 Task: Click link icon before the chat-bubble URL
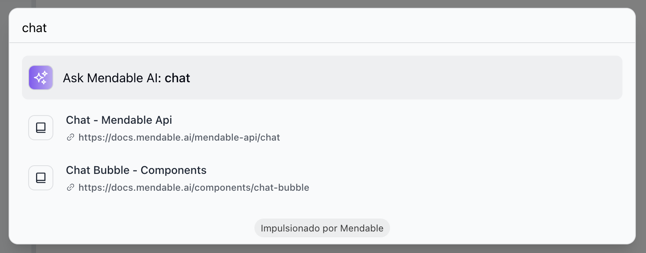point(71,188)
